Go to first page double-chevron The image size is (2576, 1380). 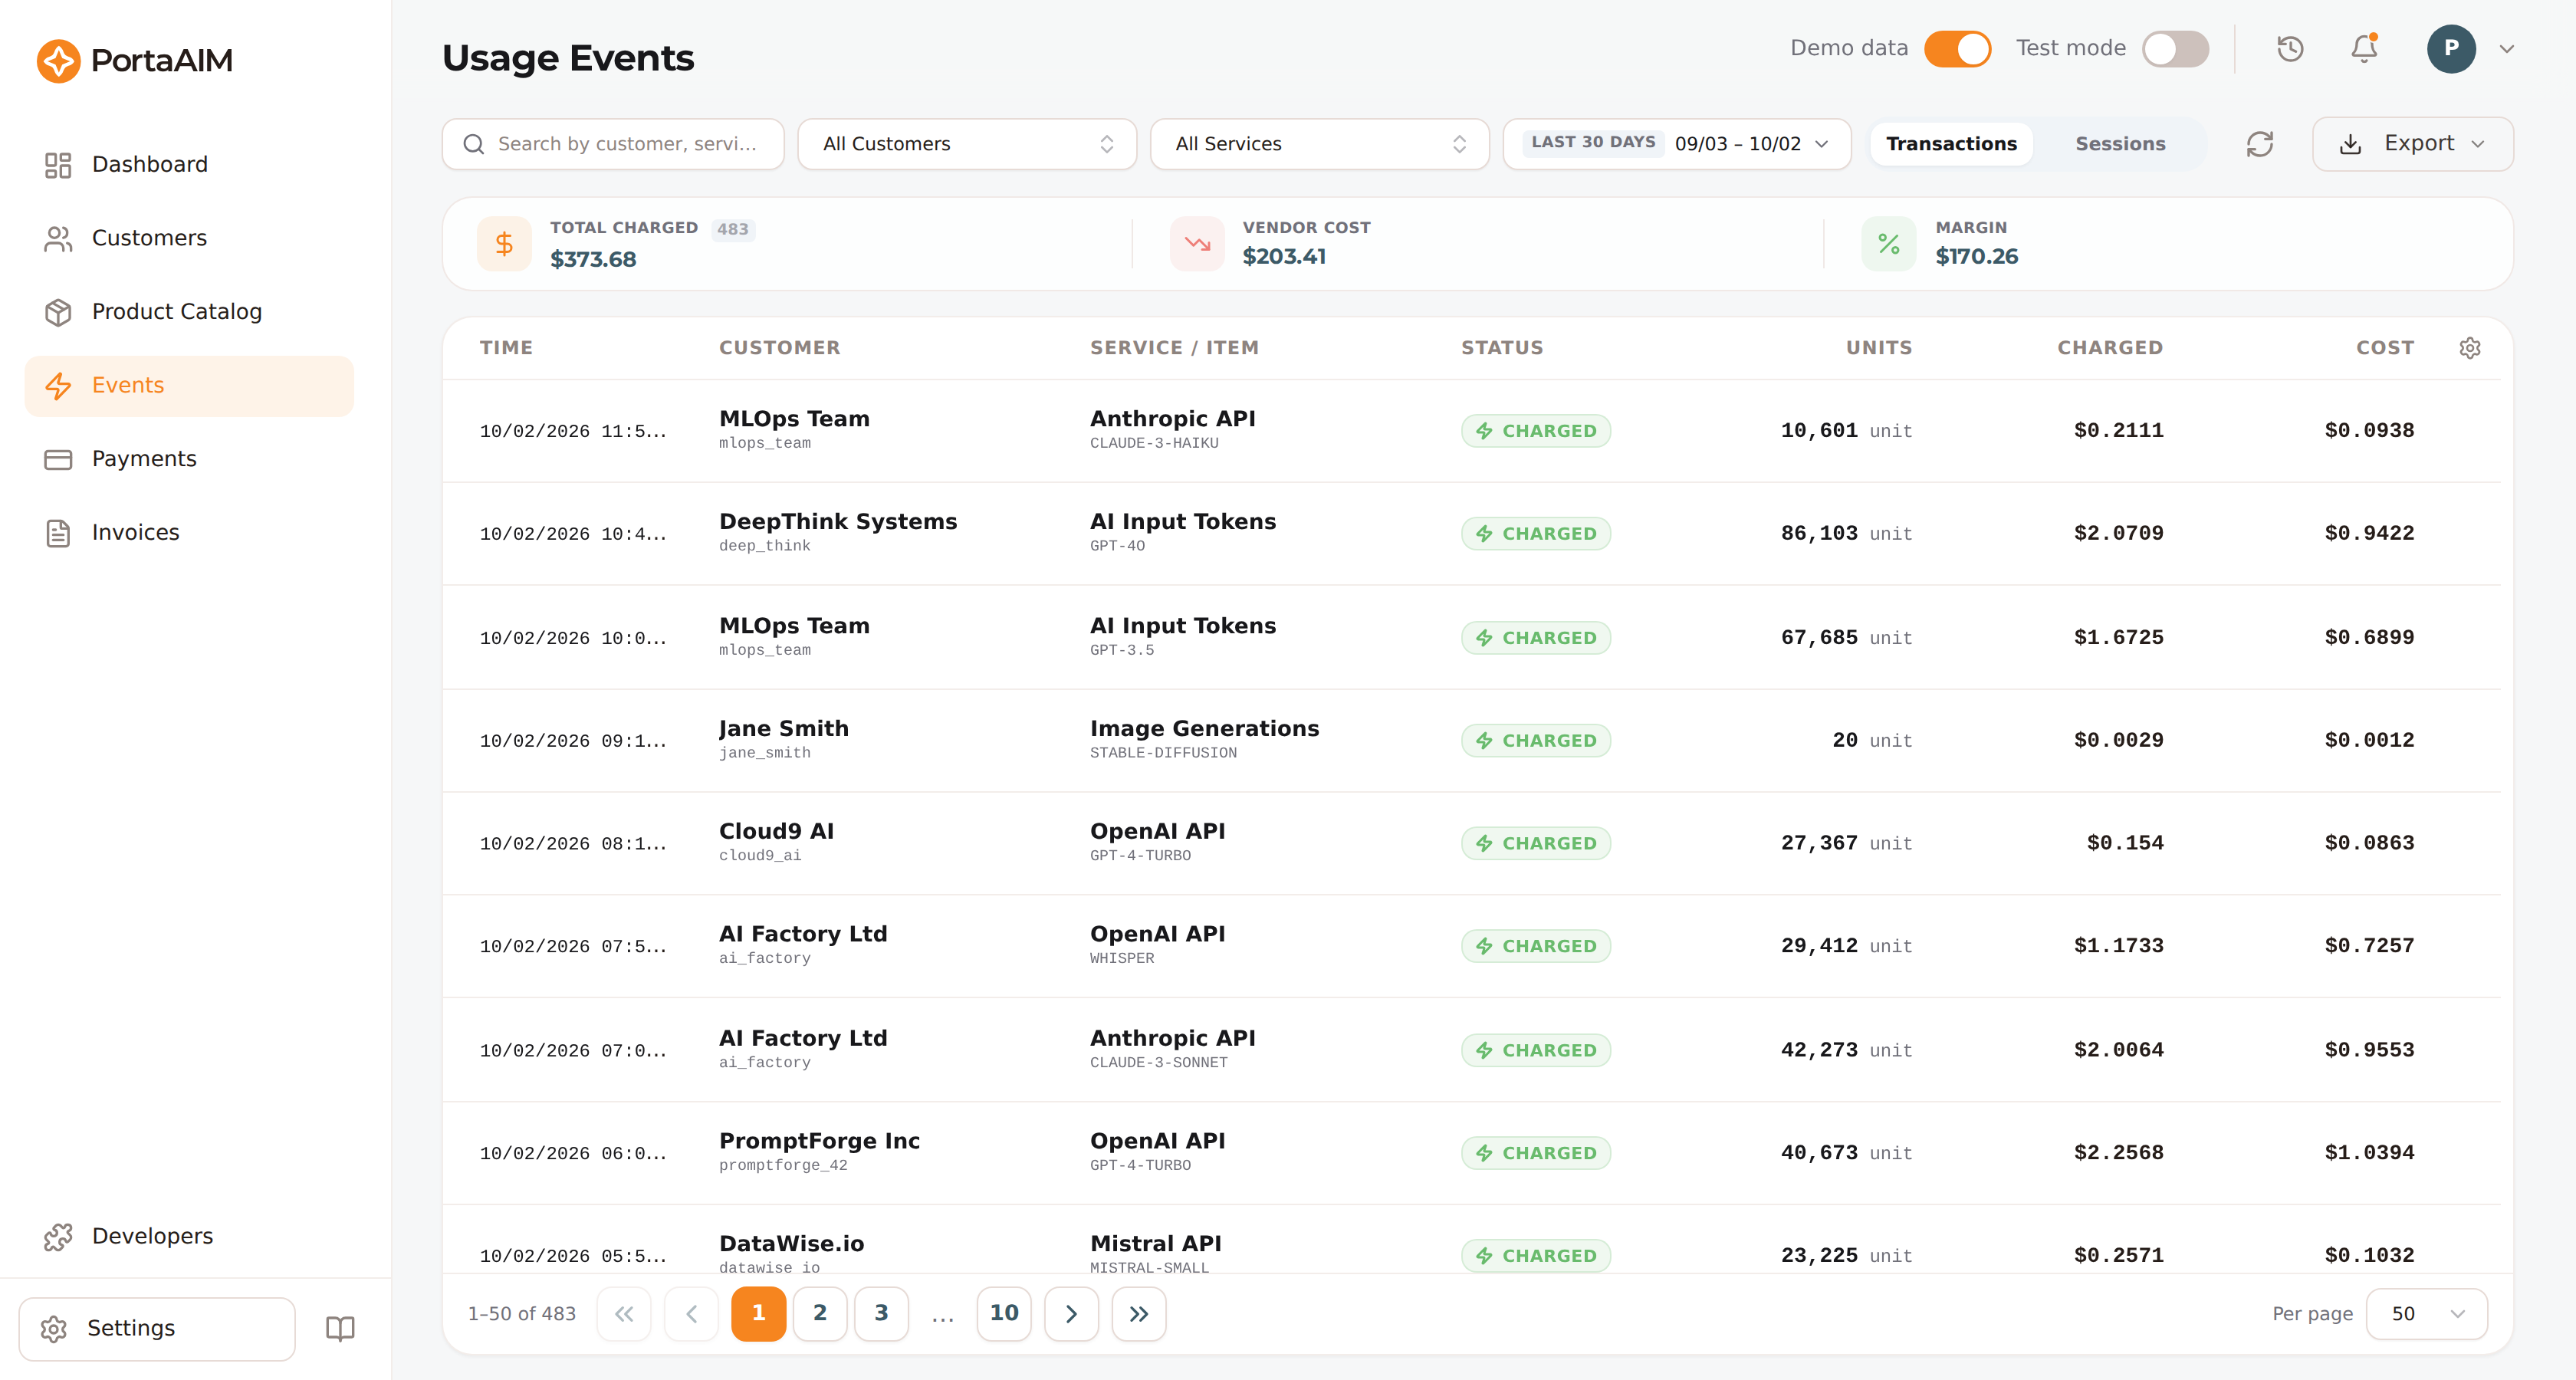click(x=624, y=1313)
